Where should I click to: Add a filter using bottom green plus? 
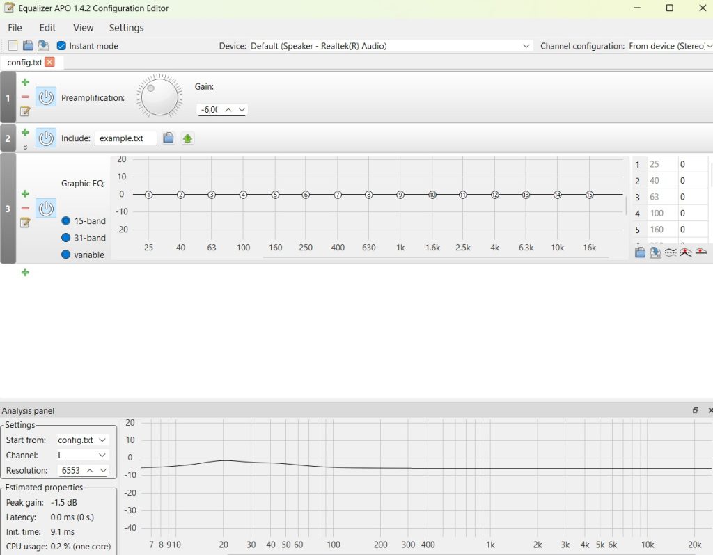[25, 273]
